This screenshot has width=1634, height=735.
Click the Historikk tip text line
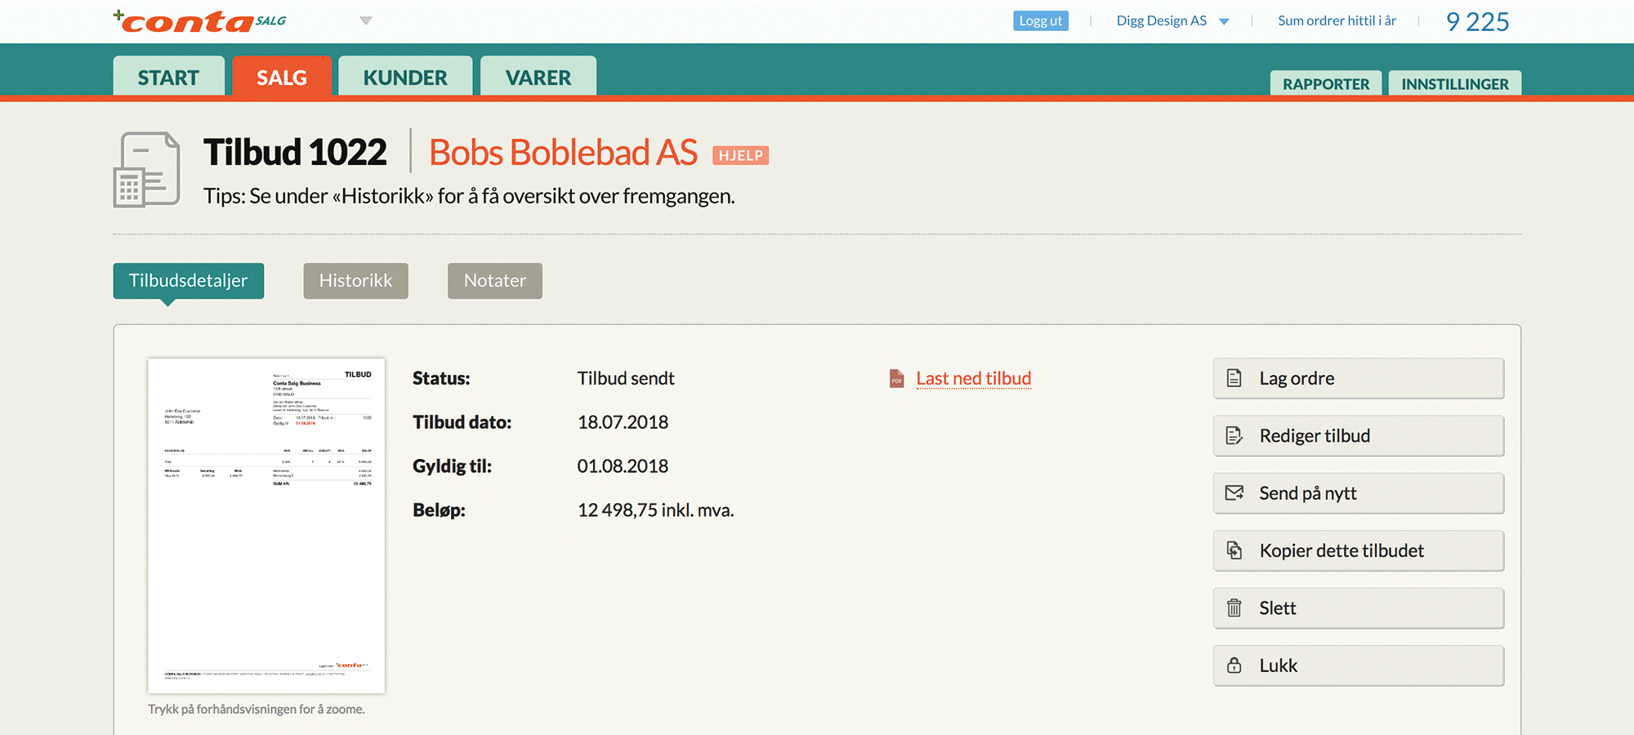pos(469,197)
